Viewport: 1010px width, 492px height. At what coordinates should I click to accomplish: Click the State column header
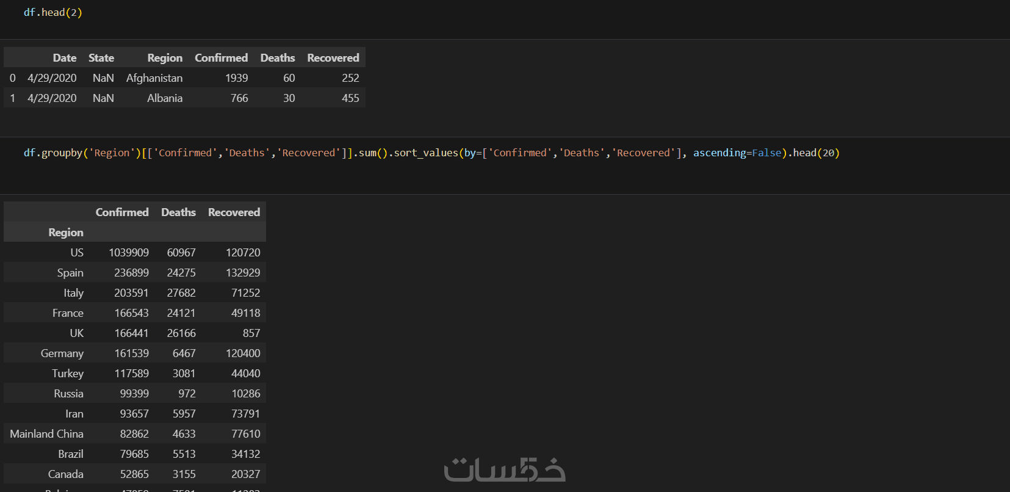[101, 58]
